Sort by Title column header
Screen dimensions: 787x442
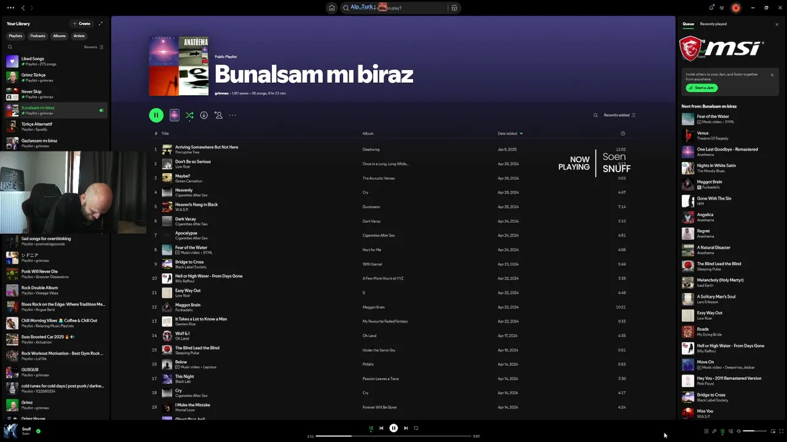[165, 133]
